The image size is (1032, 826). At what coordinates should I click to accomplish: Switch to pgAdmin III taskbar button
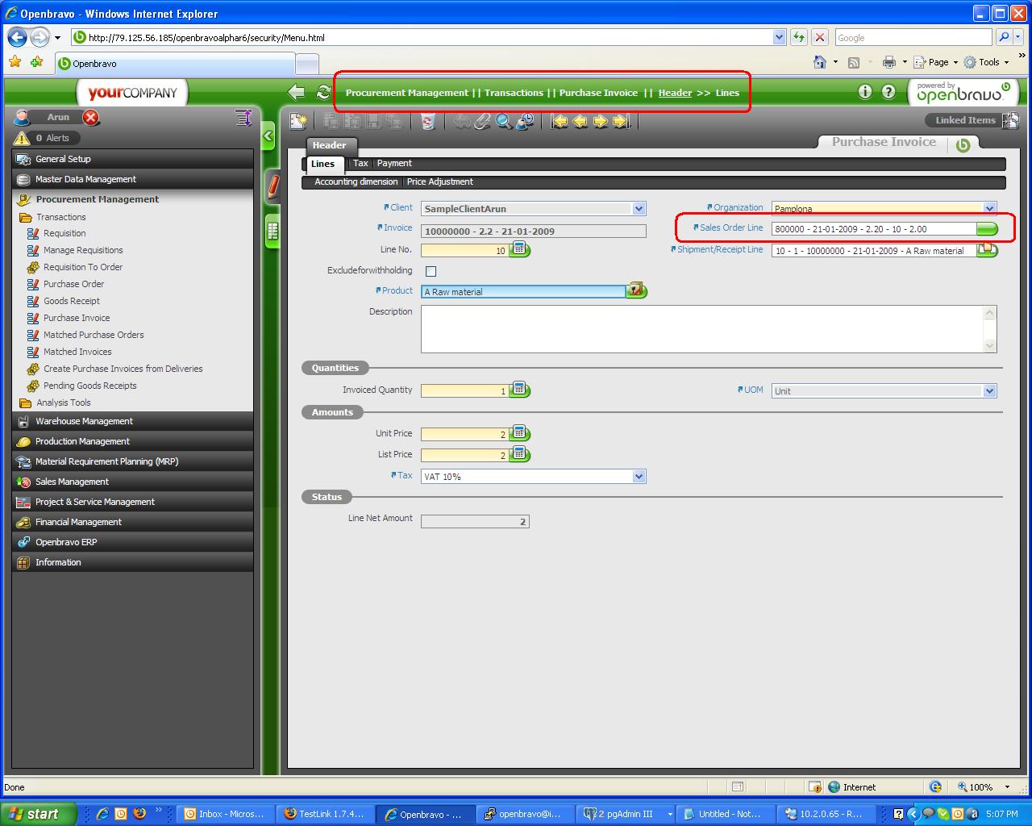click(x=626, y=814)
